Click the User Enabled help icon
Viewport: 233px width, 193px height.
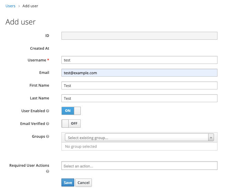point(48,111)
